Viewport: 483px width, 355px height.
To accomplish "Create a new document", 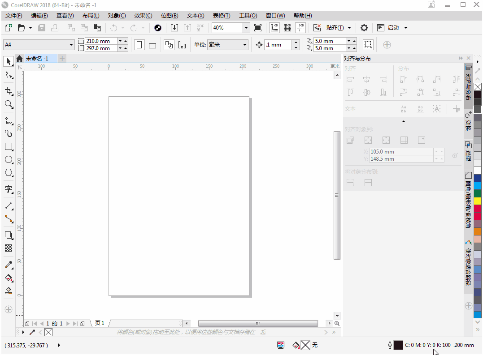I will click(x=9, y=28).
